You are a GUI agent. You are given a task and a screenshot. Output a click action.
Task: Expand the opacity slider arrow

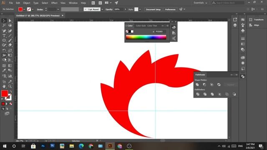click(126, 9)
